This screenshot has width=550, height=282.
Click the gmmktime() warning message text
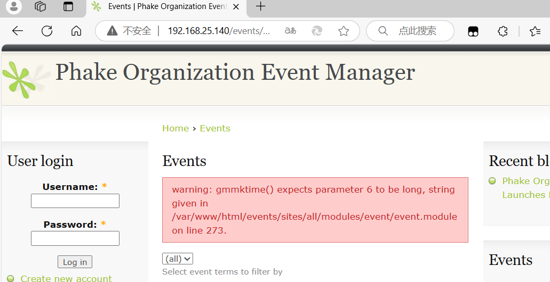315,210
